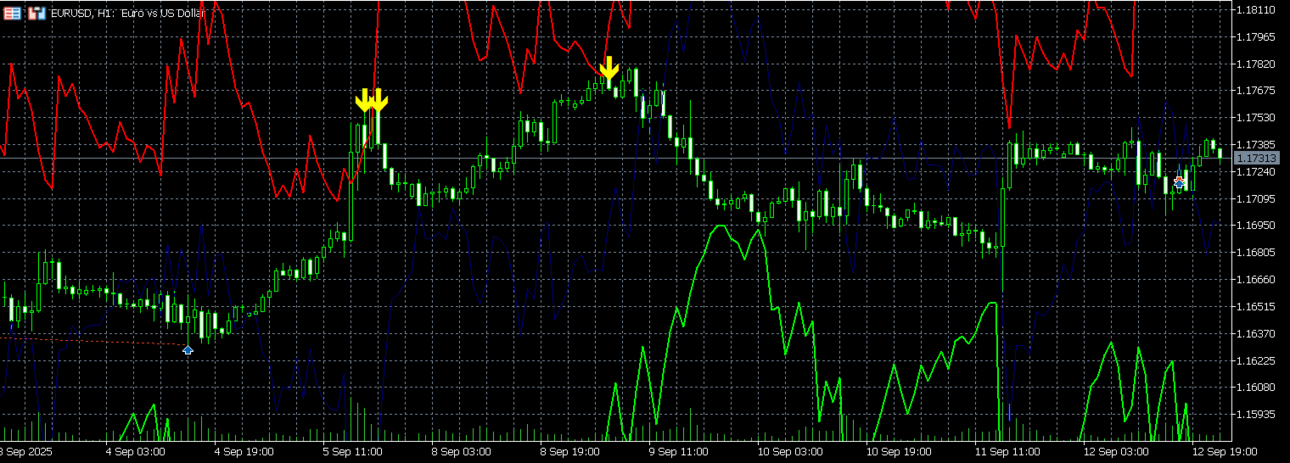Image resolution: width=1290 pixels, height=463 pixels.
Task: Click price scale value 1.16225
Action: coord(1257,361)
